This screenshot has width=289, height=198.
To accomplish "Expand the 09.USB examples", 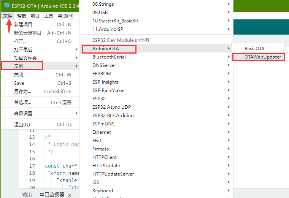I will [x=156, y=12].
